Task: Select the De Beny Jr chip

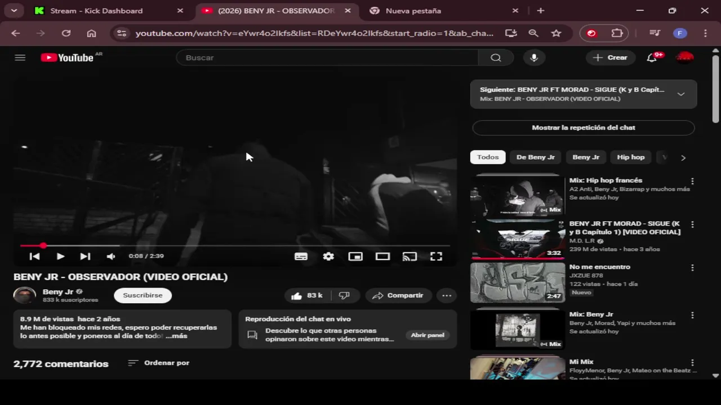Action: click(535, 157)
